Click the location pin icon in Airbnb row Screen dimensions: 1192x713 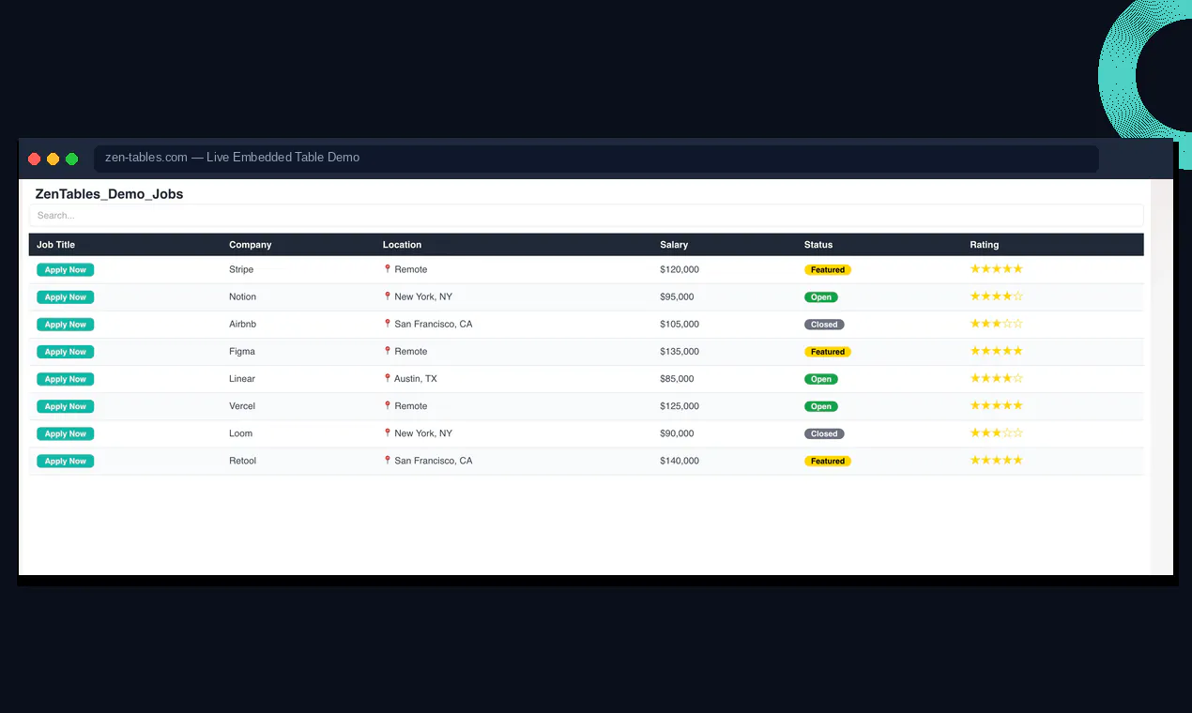(x=387, y=324)
